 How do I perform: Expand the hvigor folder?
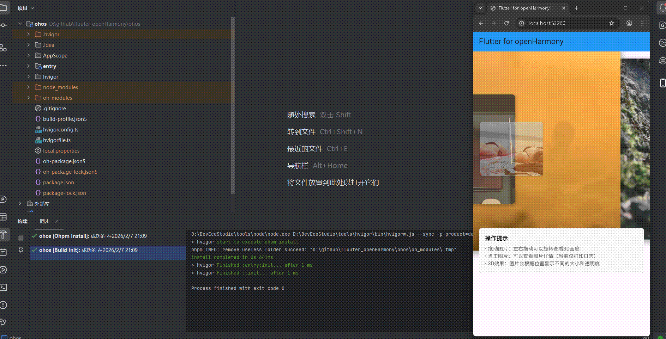[29, 76]
